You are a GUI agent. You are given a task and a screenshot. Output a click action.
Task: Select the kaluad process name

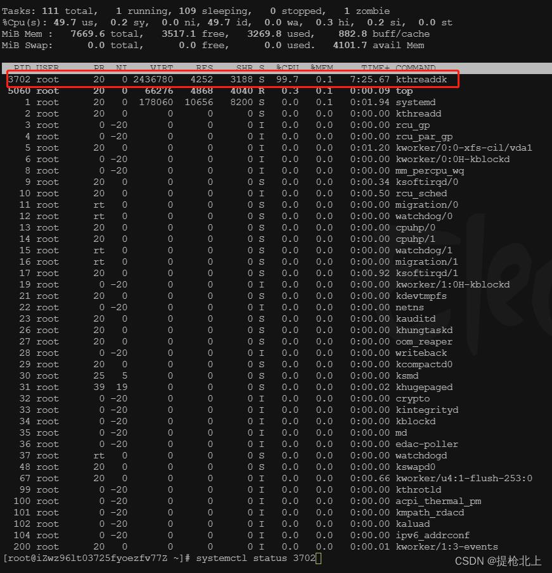413,524
